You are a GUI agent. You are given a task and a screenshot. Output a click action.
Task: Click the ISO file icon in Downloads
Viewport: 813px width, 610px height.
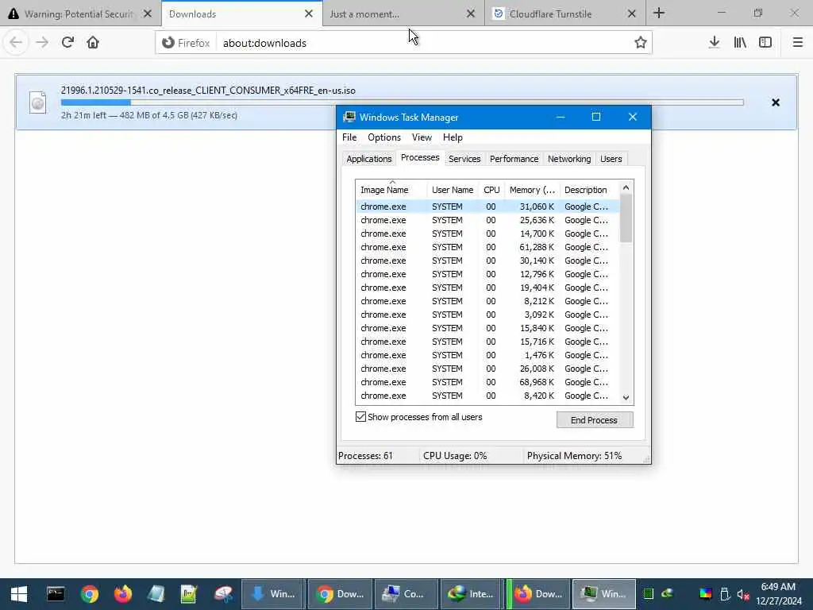[38, 102]
